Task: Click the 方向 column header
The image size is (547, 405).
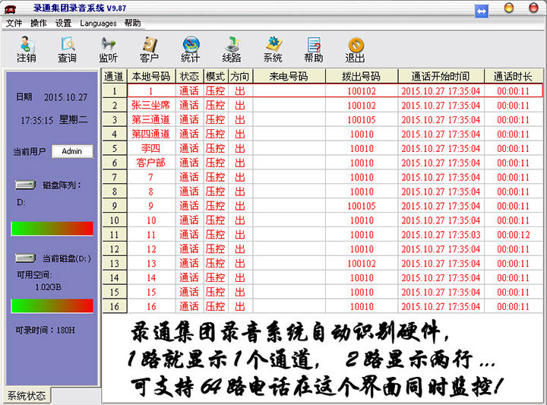Action: 240,76
